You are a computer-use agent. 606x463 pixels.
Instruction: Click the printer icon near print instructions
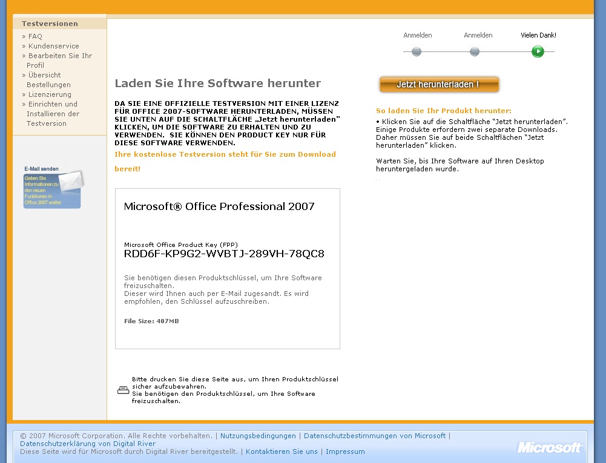click(x=123, y=390)
